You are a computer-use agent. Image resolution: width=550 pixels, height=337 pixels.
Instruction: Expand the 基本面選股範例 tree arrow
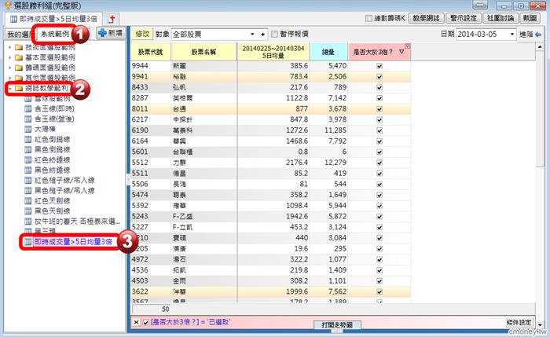(x=9, y=57)
